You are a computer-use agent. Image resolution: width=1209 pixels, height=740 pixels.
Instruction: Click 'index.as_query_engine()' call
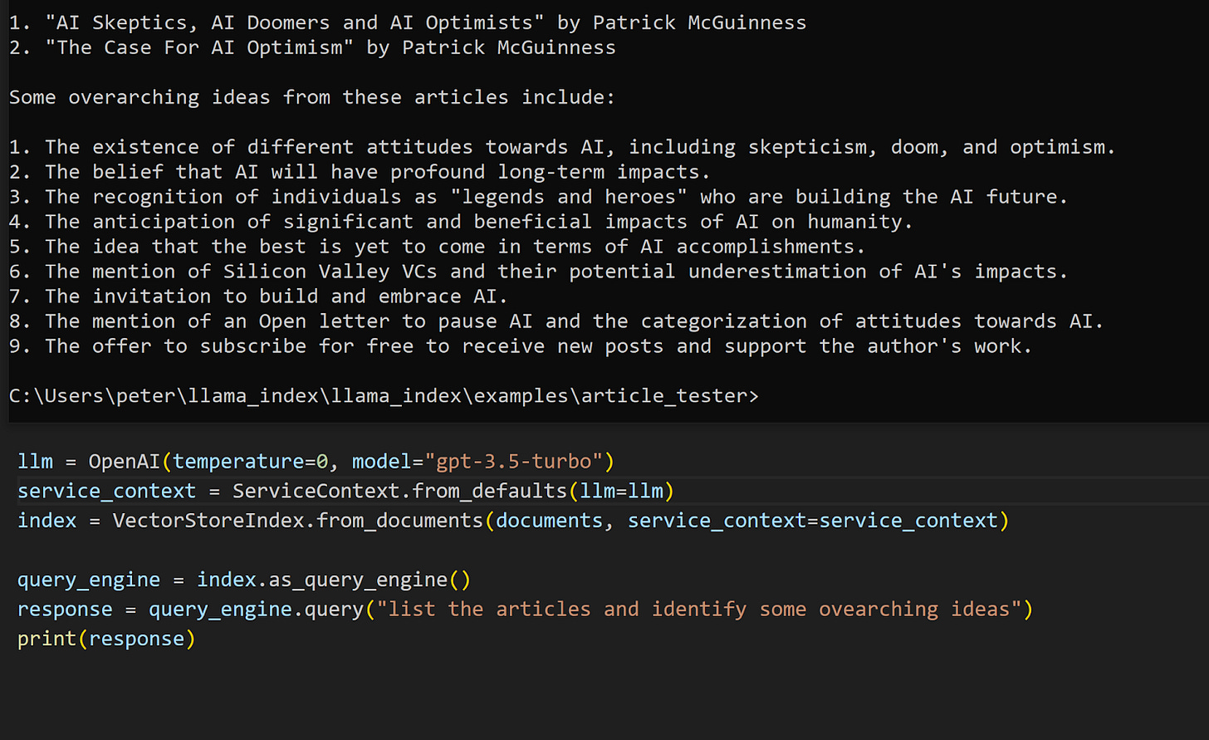pos(334,580)
